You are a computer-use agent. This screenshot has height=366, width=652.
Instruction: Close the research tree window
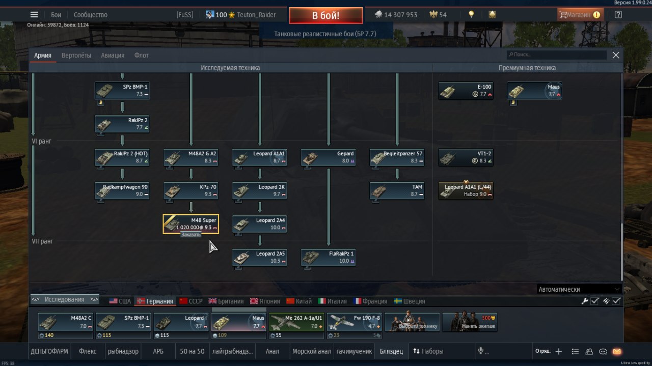pyautogui.click(x=616, y=55)
